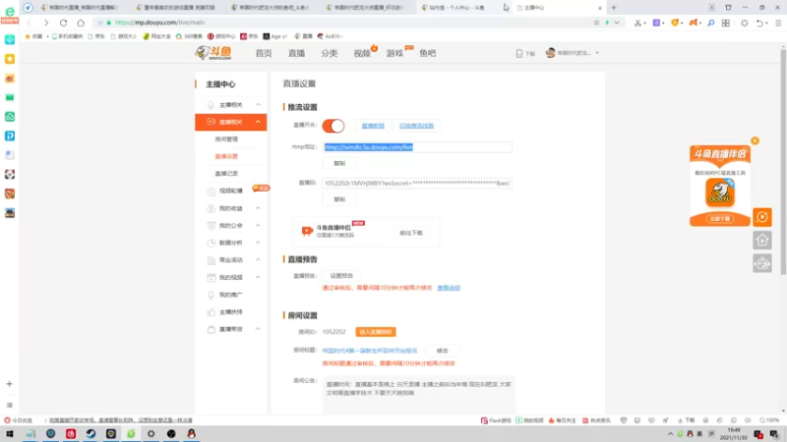The height and width of the screenshot is (442, 787).
Task: Open the 鱼吧 nav tab
Action: 428,53
